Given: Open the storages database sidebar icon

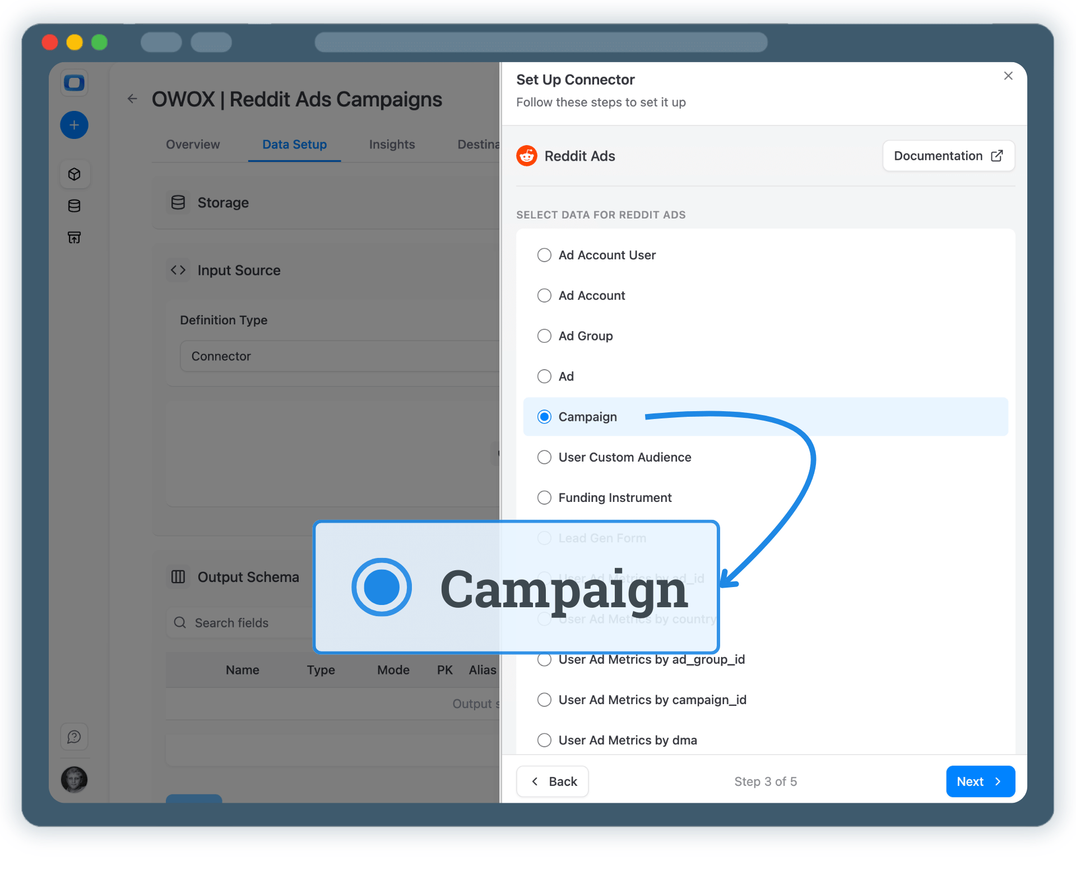Looking at the screenshot, I should coord(74,206).
